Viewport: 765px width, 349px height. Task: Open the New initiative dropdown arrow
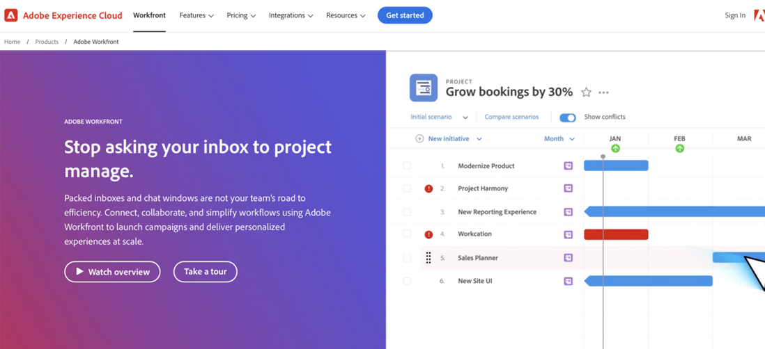(479, 139)
